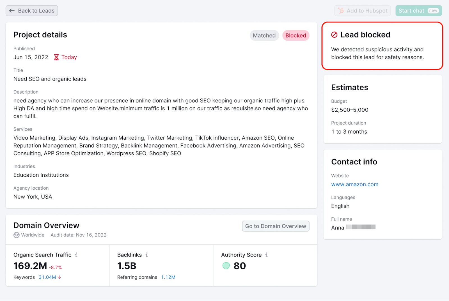Click the Contact info heading
The width and height of the screenshot is (449, 301).
click(x=354, y=162)
